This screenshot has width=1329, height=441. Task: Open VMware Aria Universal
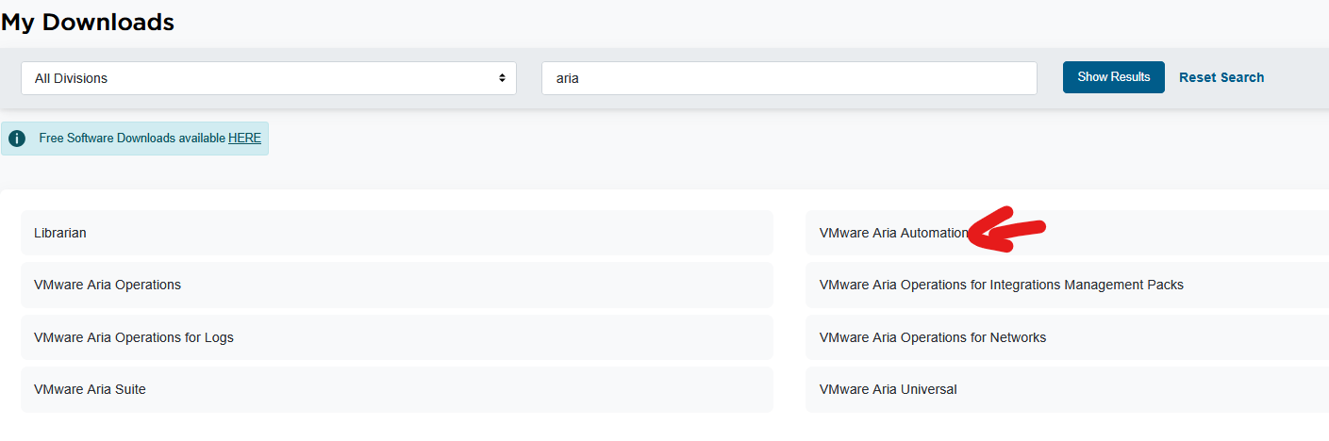tap(1067, 389)
